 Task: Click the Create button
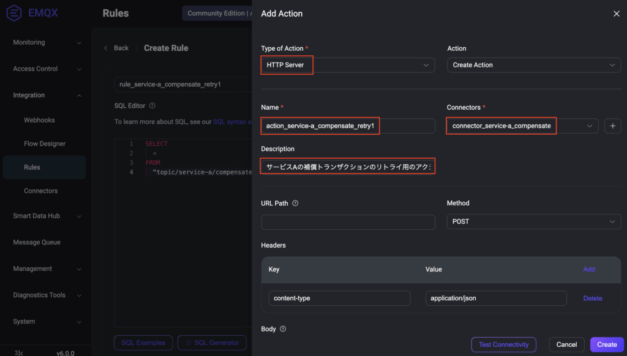click(607, 344)
